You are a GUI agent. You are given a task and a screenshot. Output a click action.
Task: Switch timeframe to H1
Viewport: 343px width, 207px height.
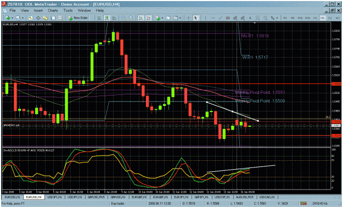tap(315, 18)
